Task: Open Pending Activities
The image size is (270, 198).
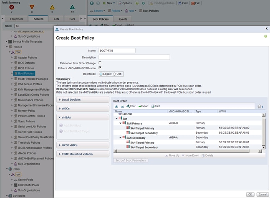Action: coord(162,3)
